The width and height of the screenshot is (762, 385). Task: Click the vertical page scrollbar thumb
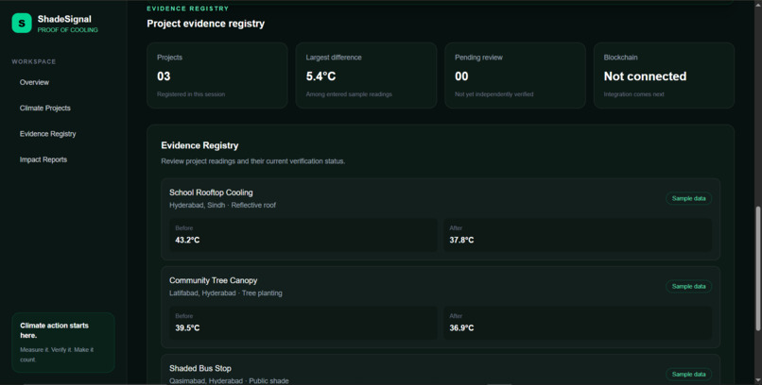tap(758, 269)
